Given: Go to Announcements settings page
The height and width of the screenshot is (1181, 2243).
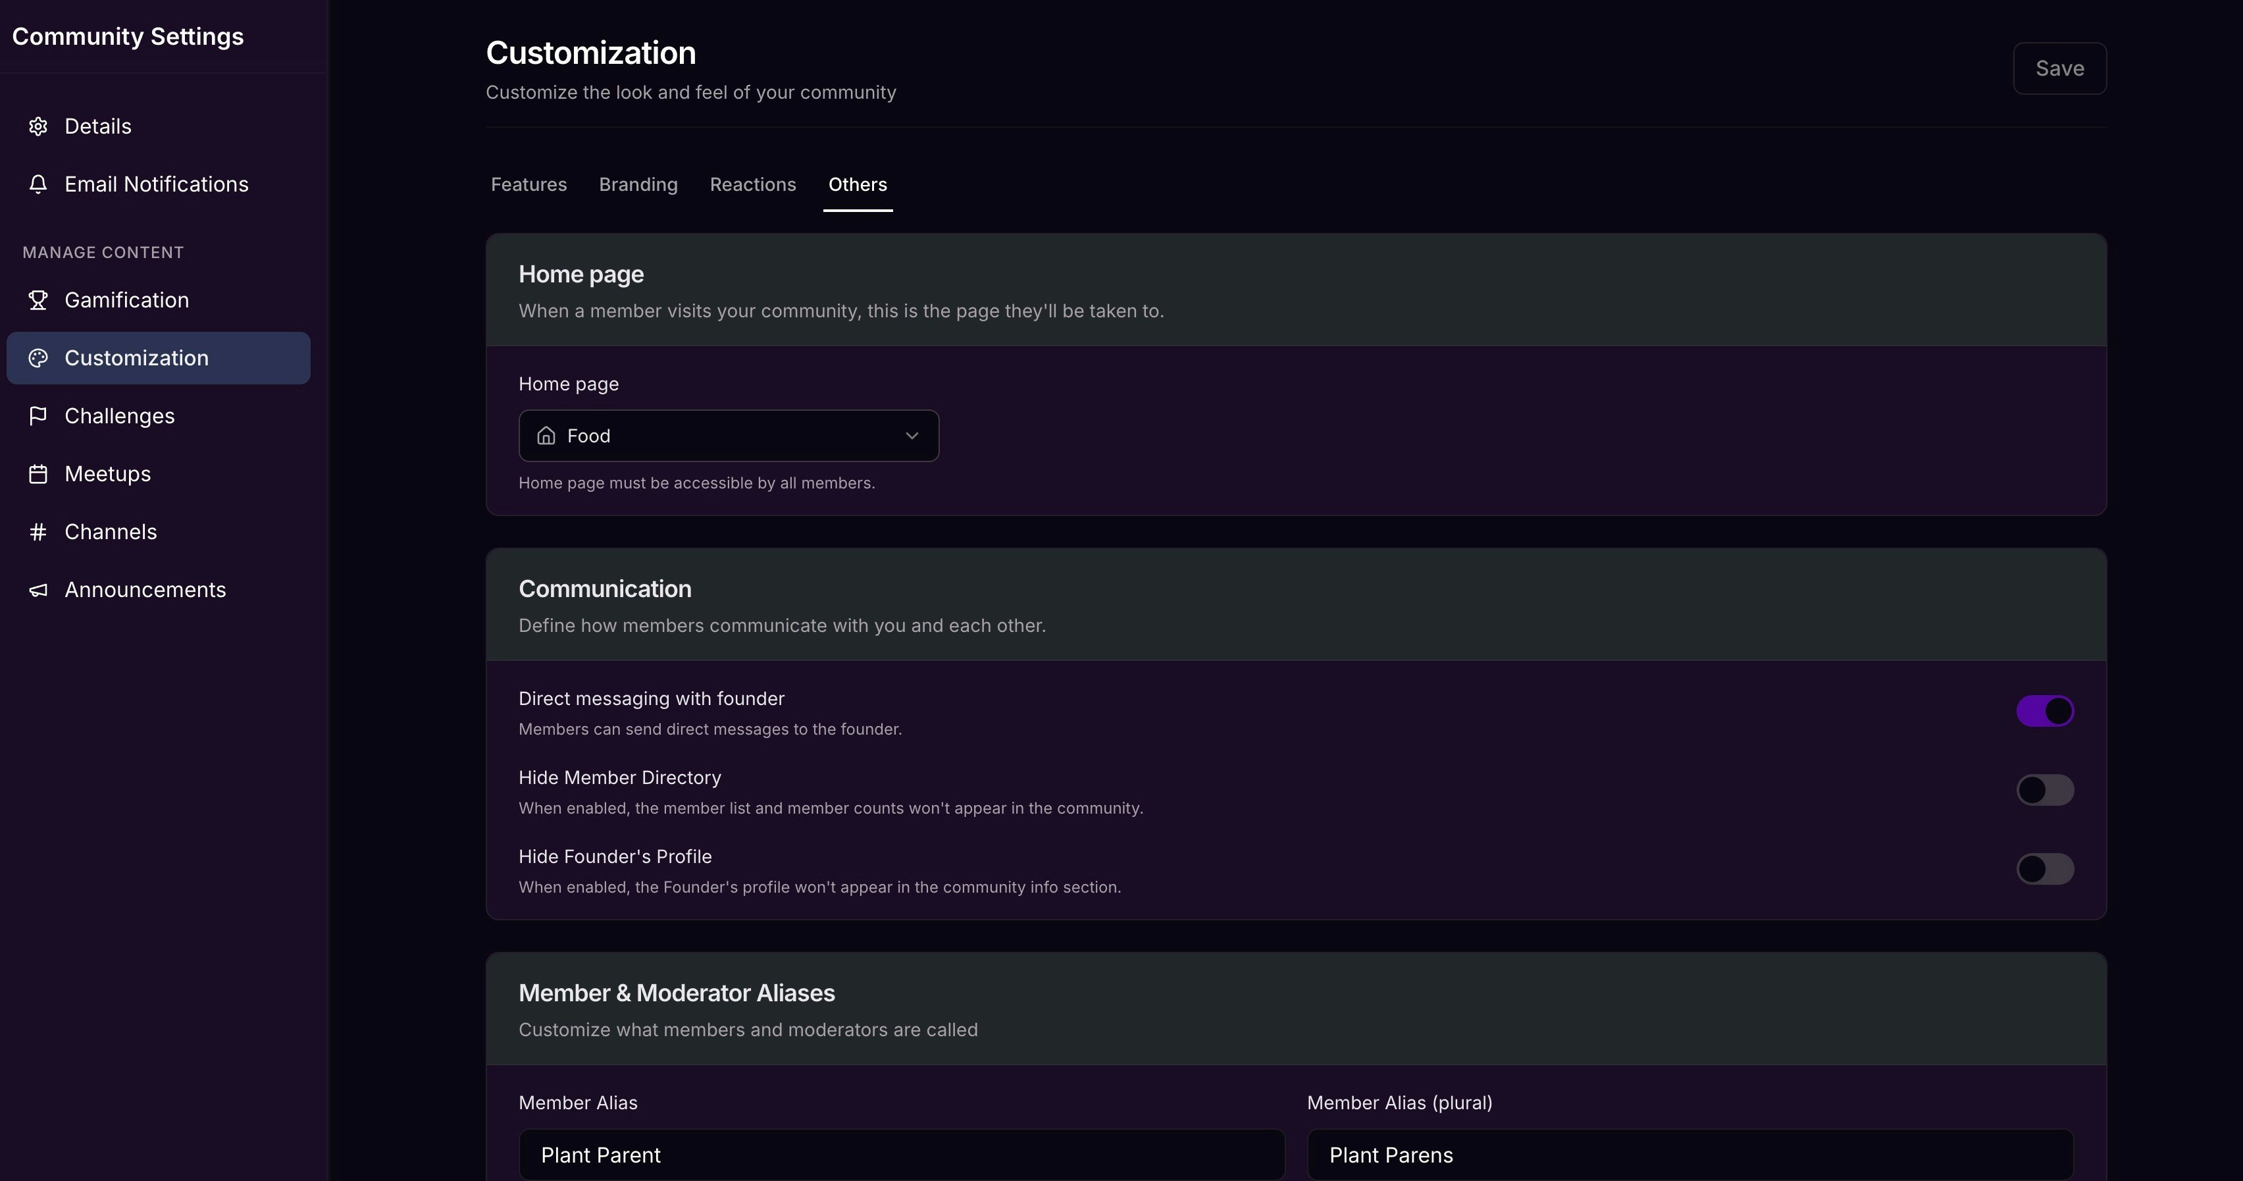Looking at the screenshot, I should pos(145,590).
